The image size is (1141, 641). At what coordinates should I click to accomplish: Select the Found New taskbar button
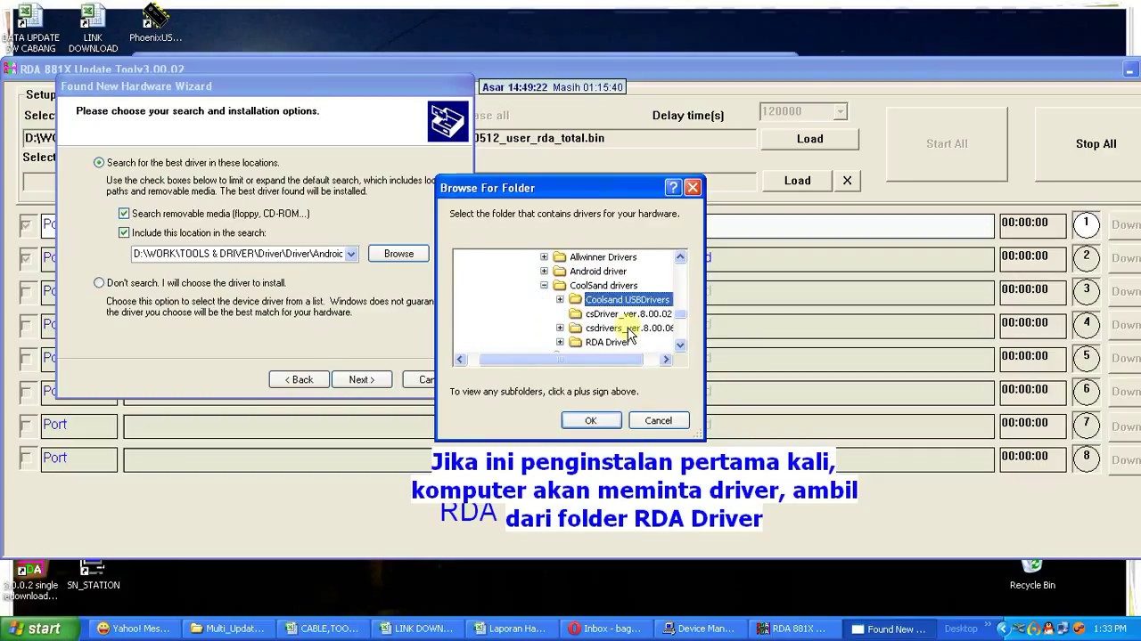tap(891, 629)
